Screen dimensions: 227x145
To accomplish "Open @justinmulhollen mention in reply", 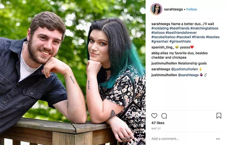I will (184, 69).
